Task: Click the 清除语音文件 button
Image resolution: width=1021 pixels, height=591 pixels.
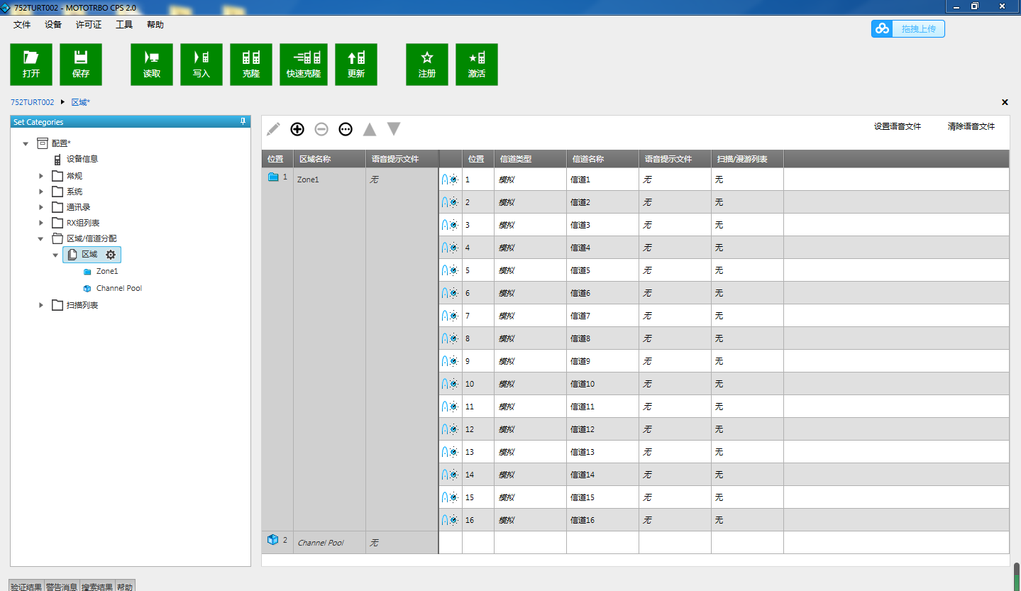Action: (971, 127)
